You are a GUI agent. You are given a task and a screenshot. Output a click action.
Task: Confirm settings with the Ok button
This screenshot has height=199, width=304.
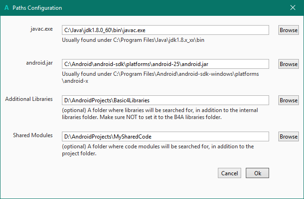point(257,173)
